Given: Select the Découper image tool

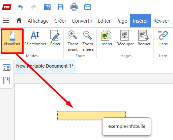Looking at the screenshot, I should click(x=125, y=38).
